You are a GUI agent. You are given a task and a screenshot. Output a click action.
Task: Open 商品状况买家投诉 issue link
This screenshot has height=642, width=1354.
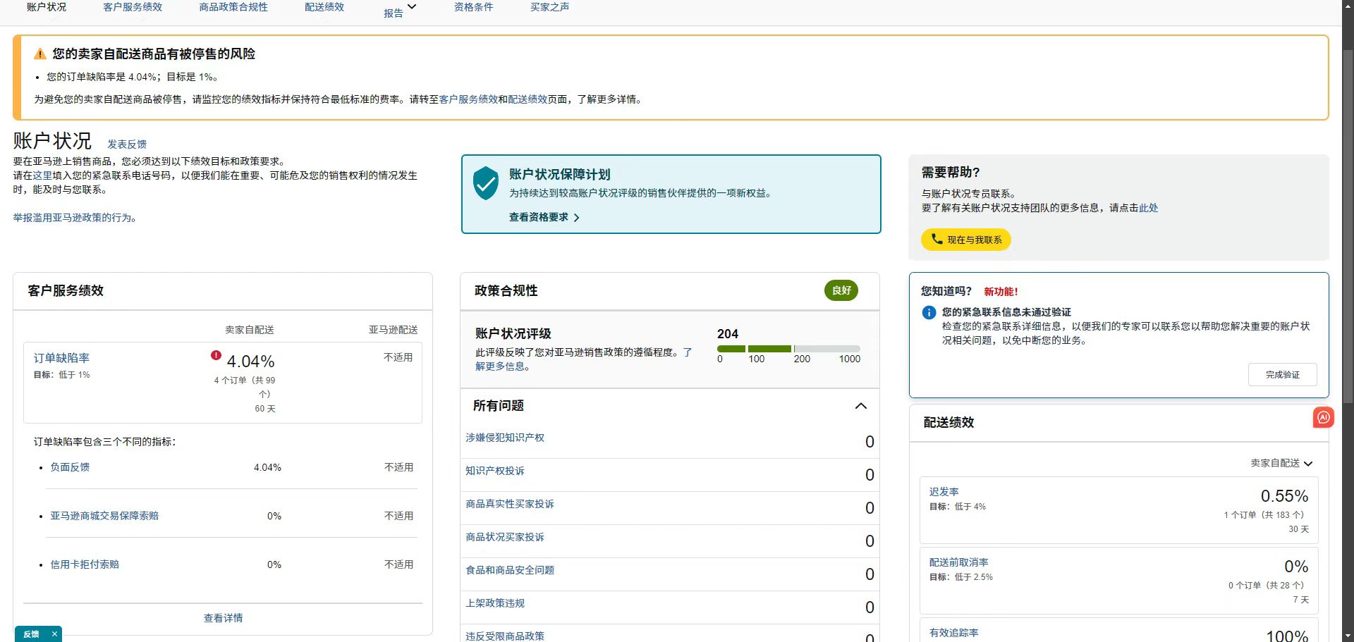(505, 537)
